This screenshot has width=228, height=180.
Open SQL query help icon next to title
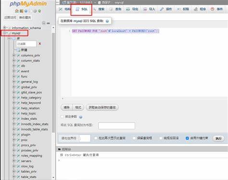point(107,21)
